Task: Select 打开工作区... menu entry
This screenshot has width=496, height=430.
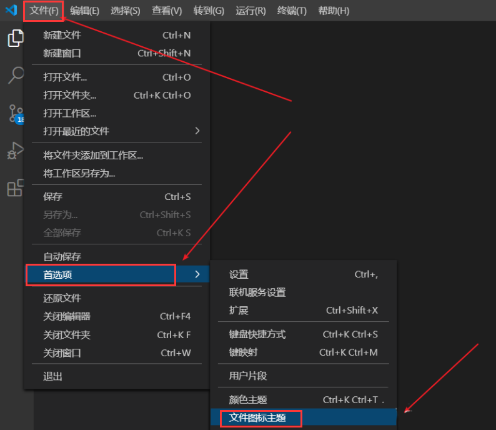Action: click(117, 113)
